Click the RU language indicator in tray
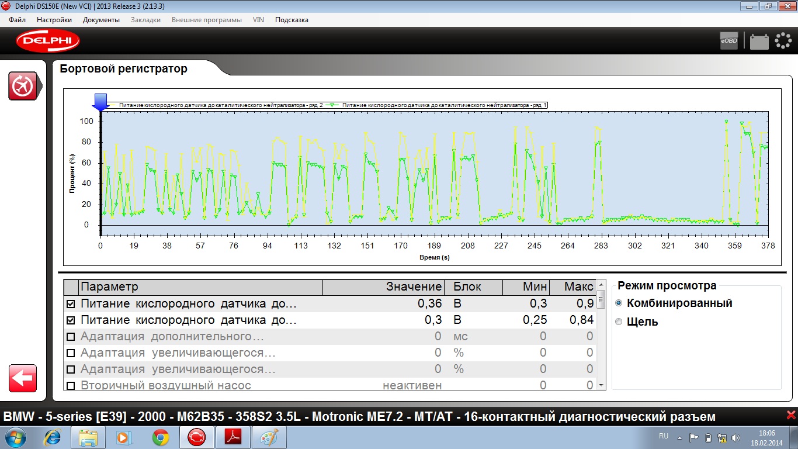This screenshot has height=449, width=798. (664, 436)
